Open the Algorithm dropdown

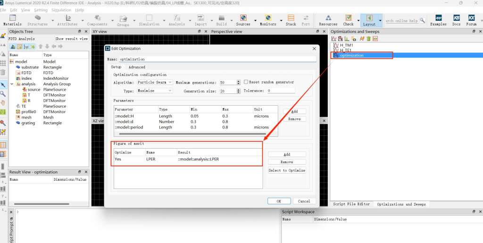[x=155, y=83]
